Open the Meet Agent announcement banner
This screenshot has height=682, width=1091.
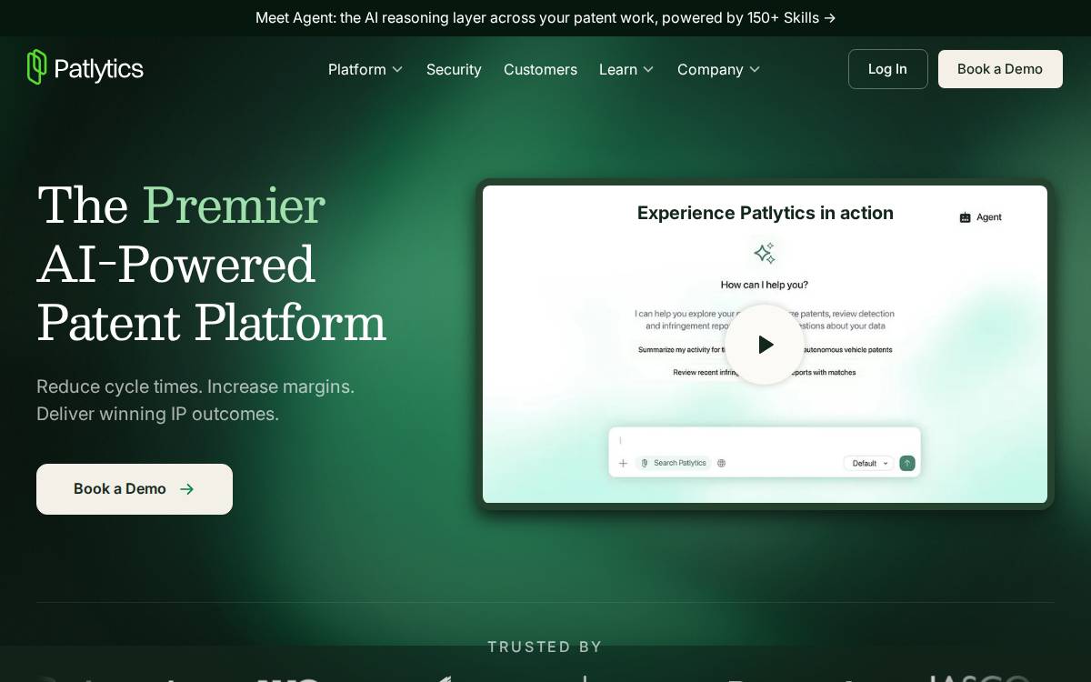545,18
